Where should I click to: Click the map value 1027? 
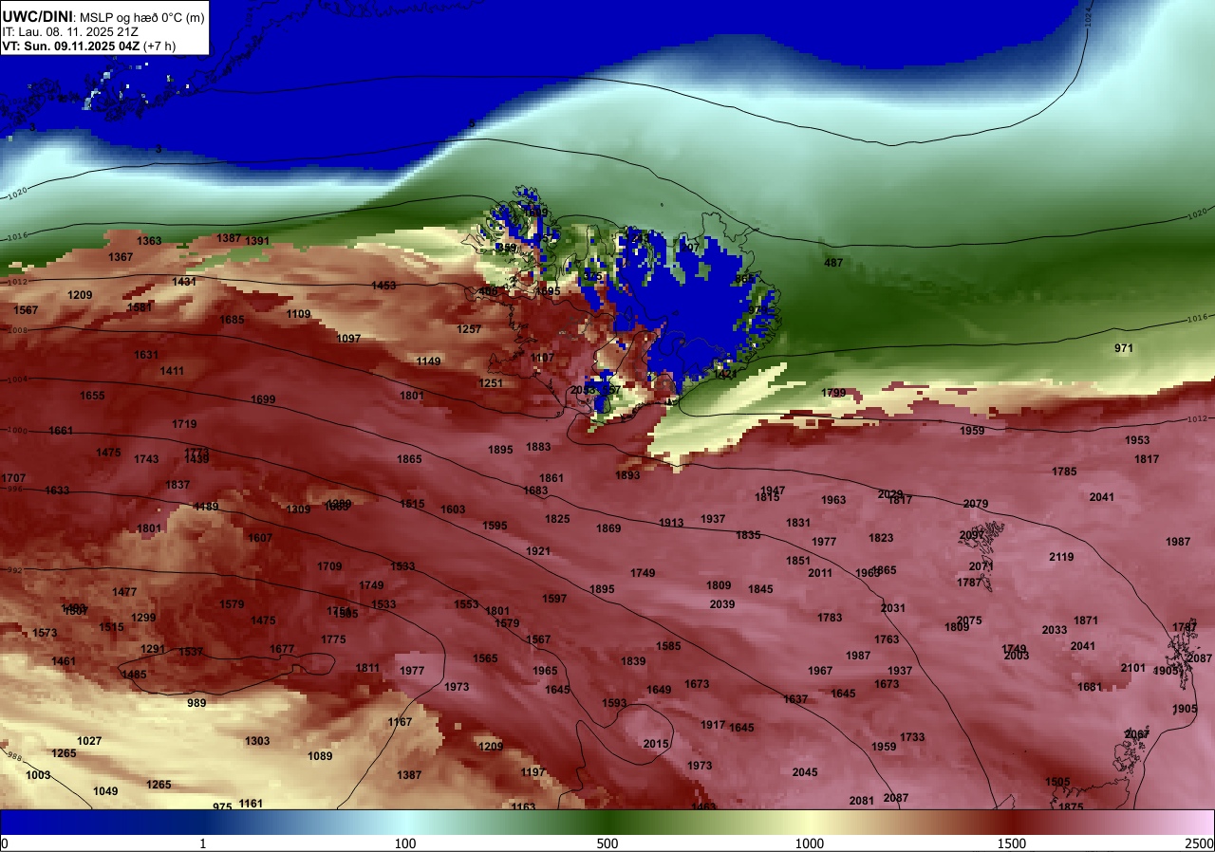[x=89, y=741]
